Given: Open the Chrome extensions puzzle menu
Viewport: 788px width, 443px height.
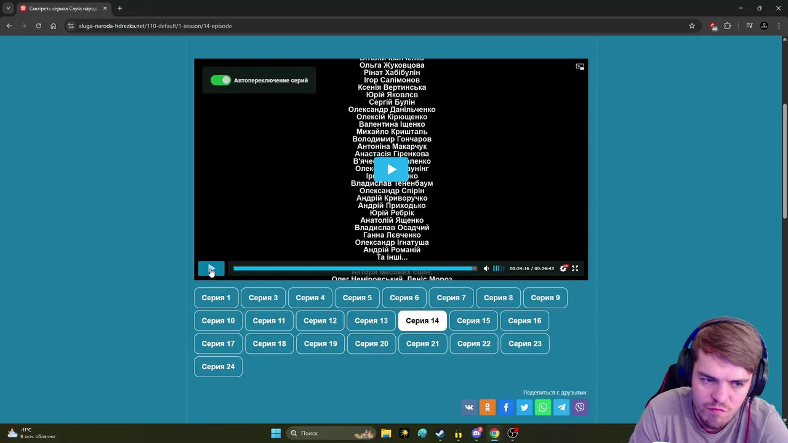Looking at the screenshot, I should 728,26.
